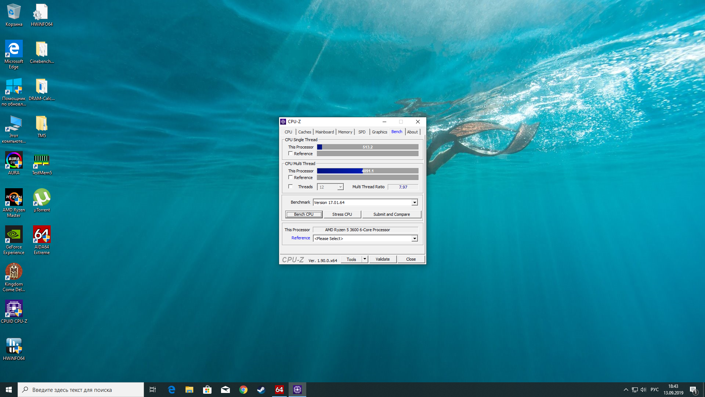
Task: Expand the Tools dropdown arrow
Action: pyautogui.click(x=365, y=259)
